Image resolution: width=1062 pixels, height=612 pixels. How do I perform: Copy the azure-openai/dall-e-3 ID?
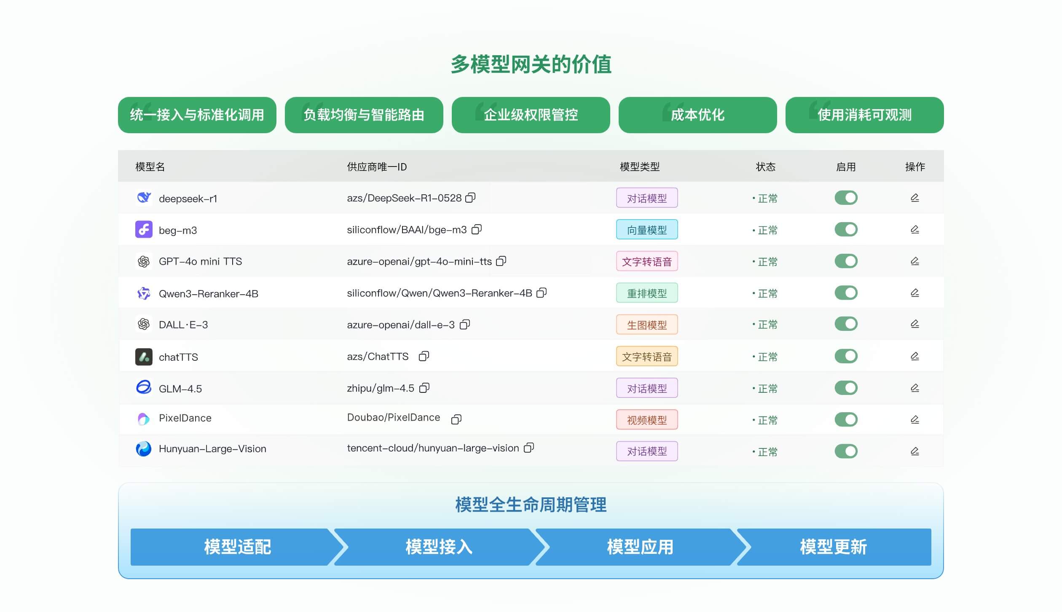464,325
